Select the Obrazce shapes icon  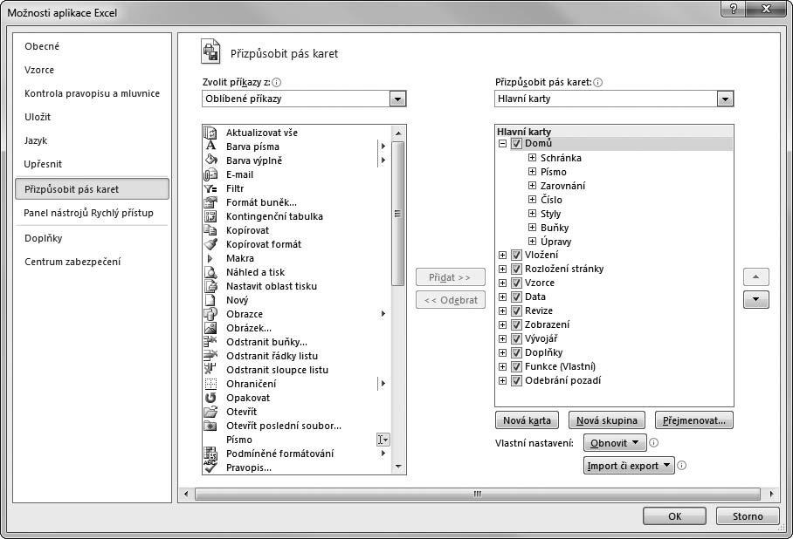point(210,314)
